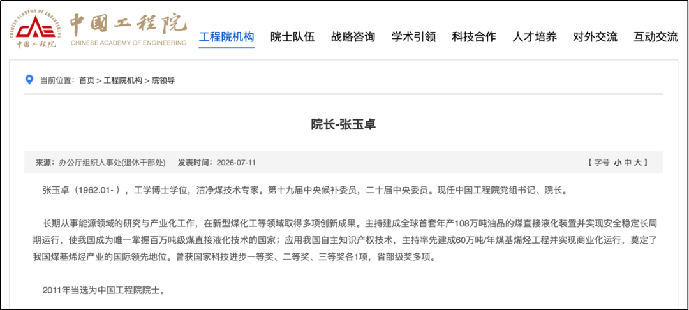Click the blue location pin icon
This screenshot has height=310, width=689.
(x=29, y=80)
